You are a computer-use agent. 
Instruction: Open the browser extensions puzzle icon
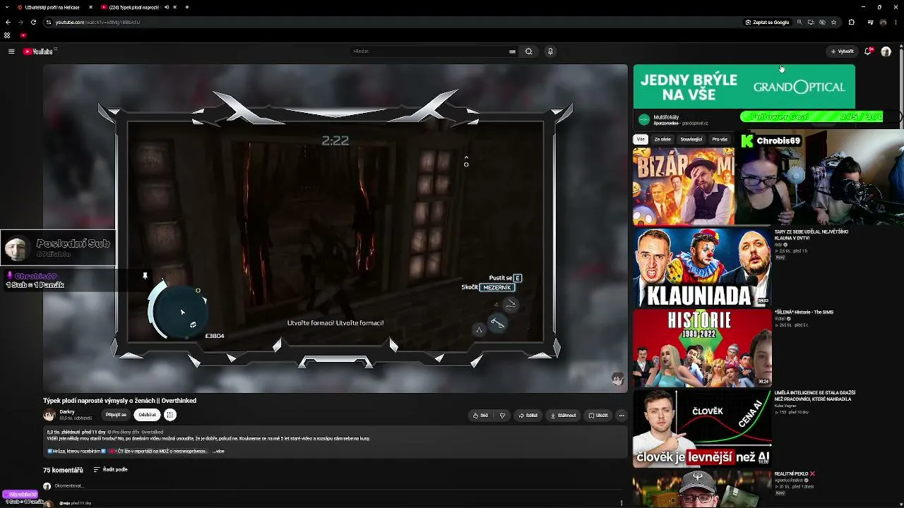pos(851,22)
